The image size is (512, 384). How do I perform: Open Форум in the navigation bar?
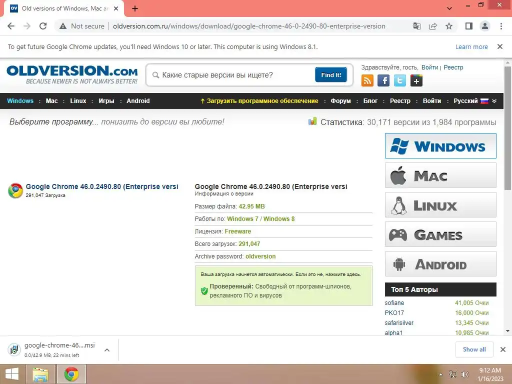(340, 101)
